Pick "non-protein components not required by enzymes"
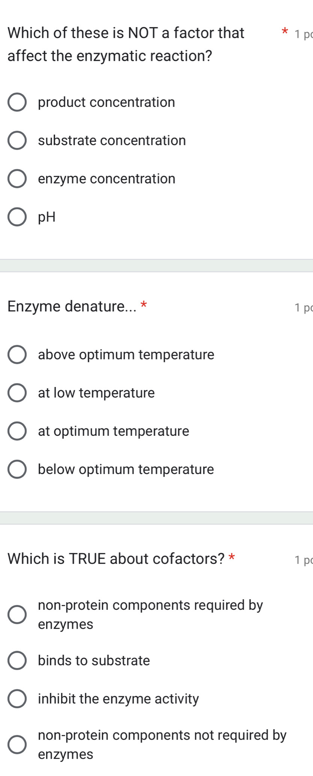Screen dimensions: 313x776 click(x=17, y=744)
